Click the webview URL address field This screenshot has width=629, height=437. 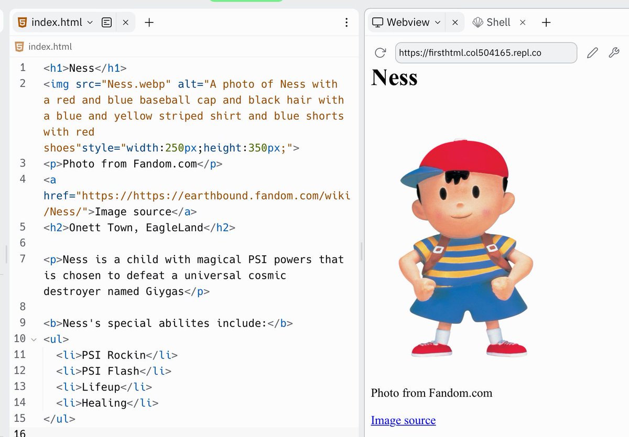coord(486,52)
